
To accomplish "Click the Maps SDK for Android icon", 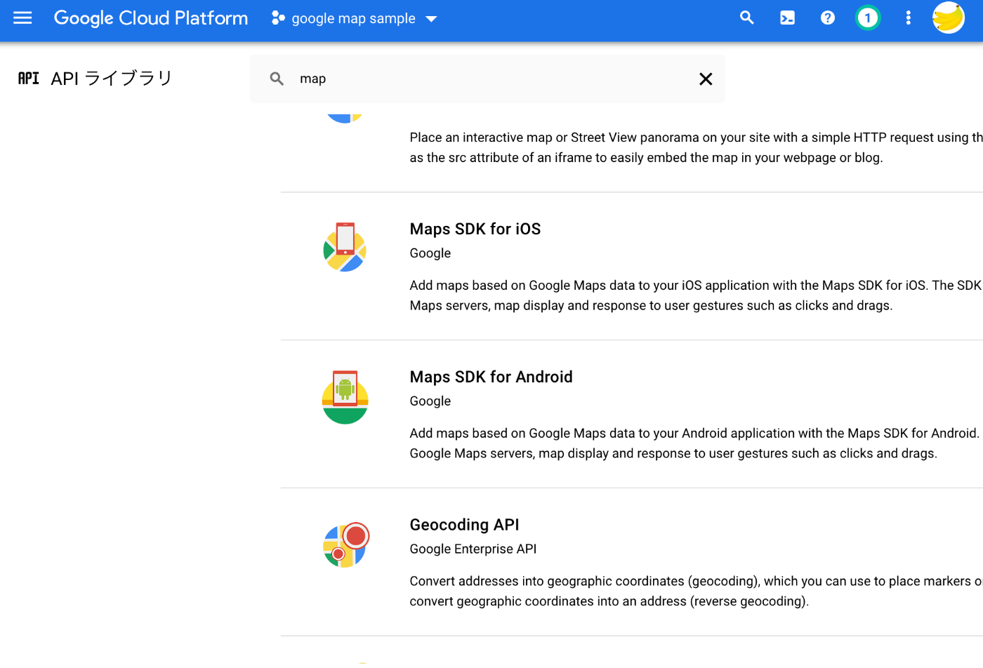I will click(x=345, y=397).
